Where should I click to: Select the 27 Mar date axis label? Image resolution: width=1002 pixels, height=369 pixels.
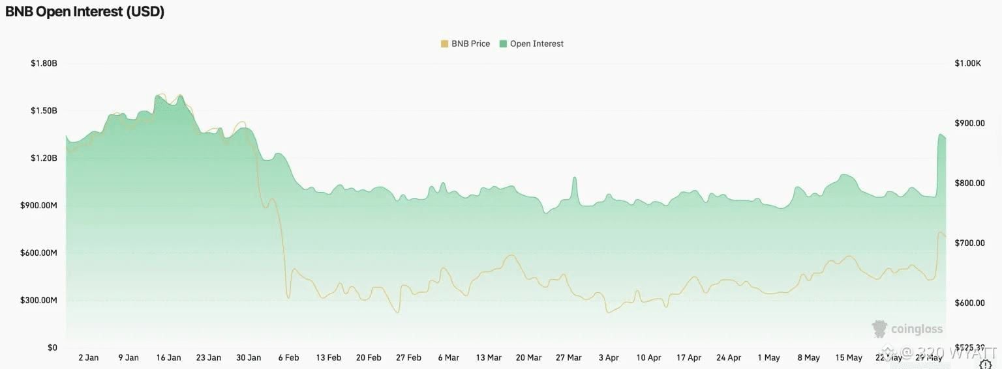(x=569, y=357)
